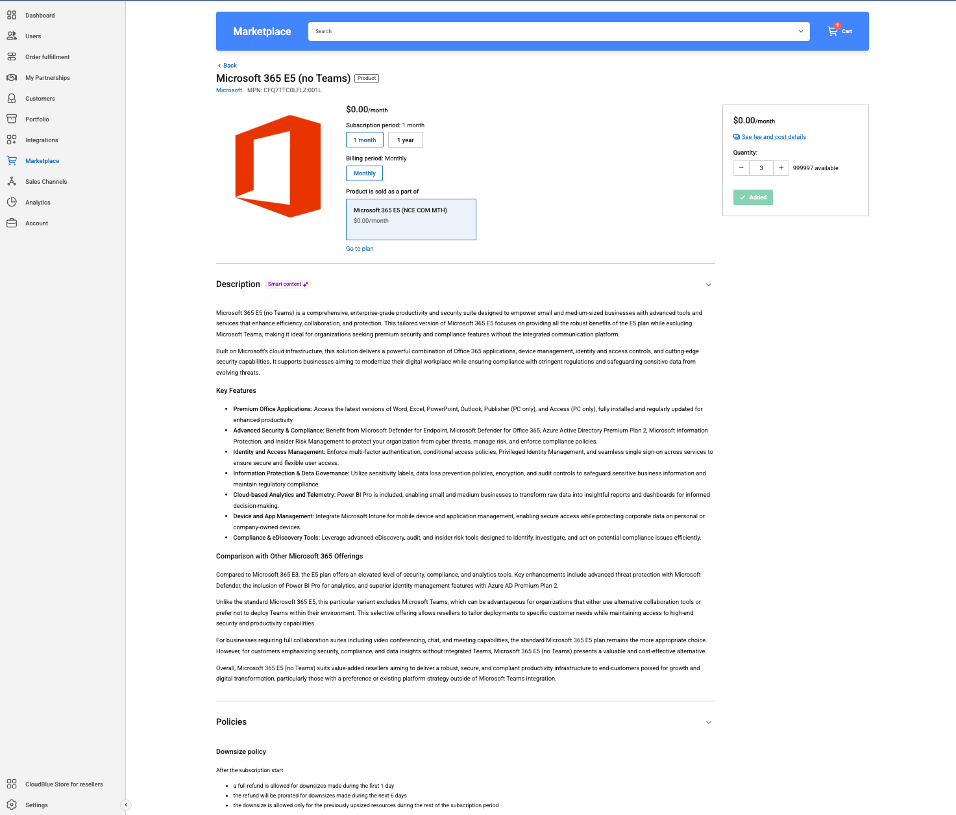This screenshot has height=815, width=956.
Task: Click the Back link
Action: [x=227, y=66]
